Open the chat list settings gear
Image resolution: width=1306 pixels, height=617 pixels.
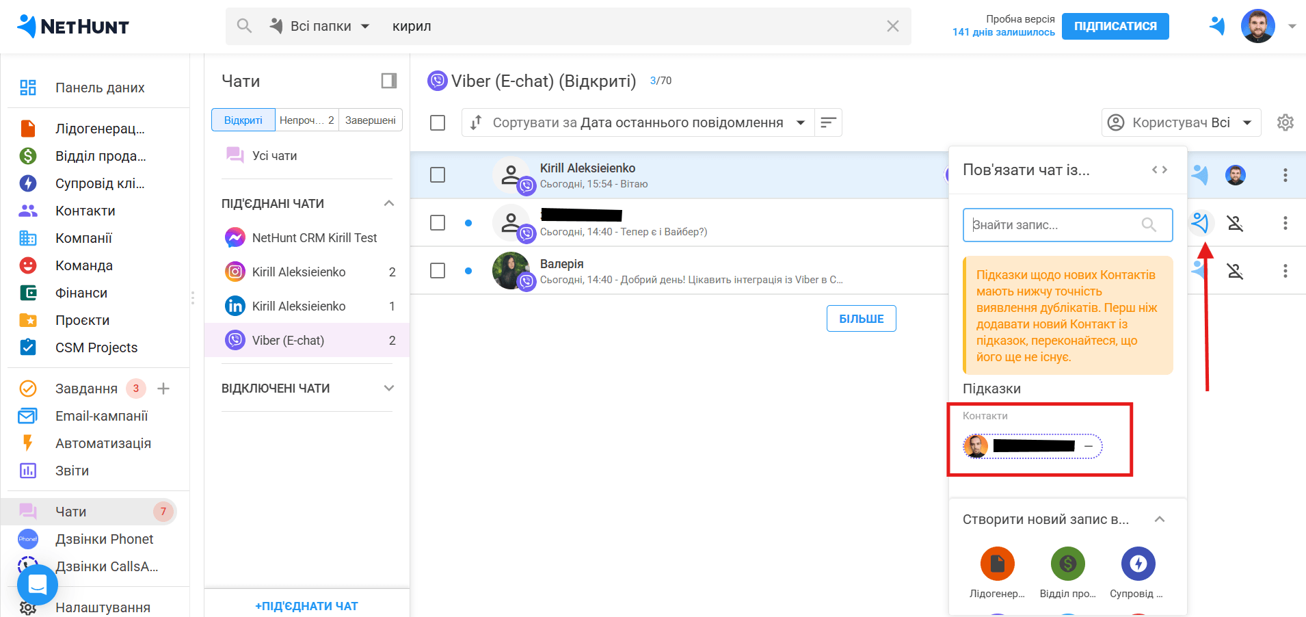(x=1285, y=122)
